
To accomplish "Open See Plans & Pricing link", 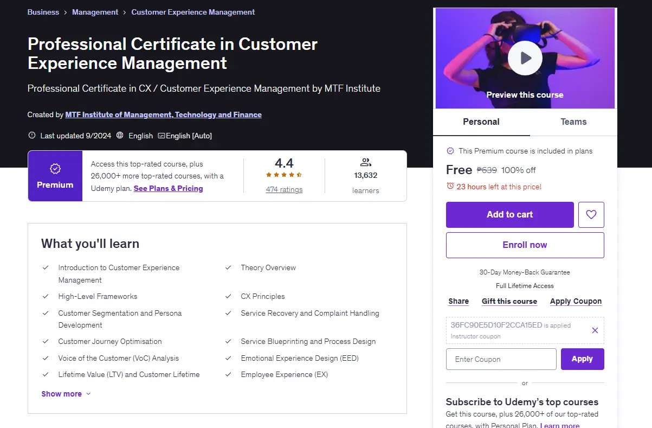I will pos(168,188).
